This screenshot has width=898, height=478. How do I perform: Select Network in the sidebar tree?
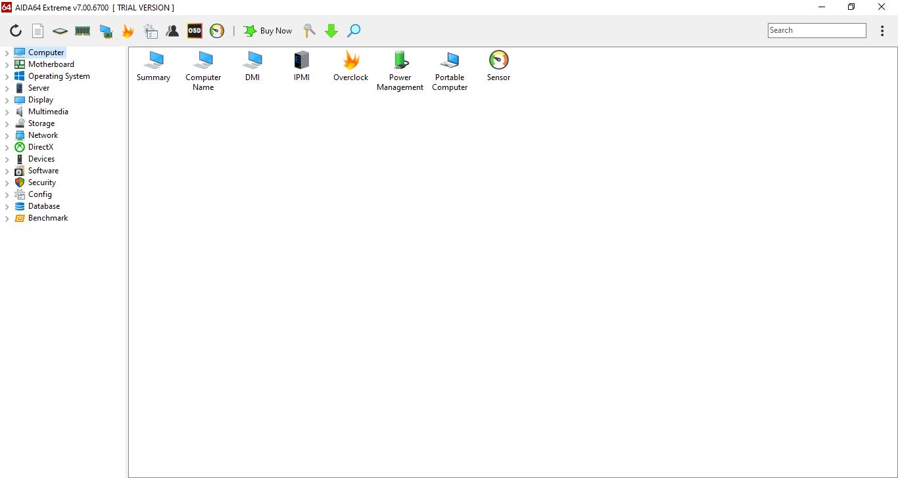37,135
